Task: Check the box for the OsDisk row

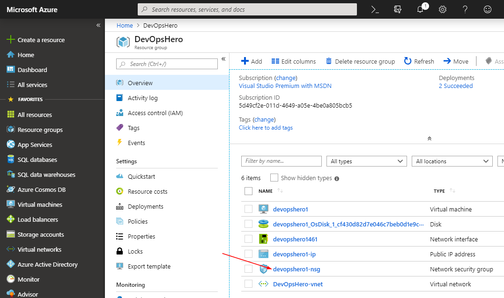Action: (248, 224)
